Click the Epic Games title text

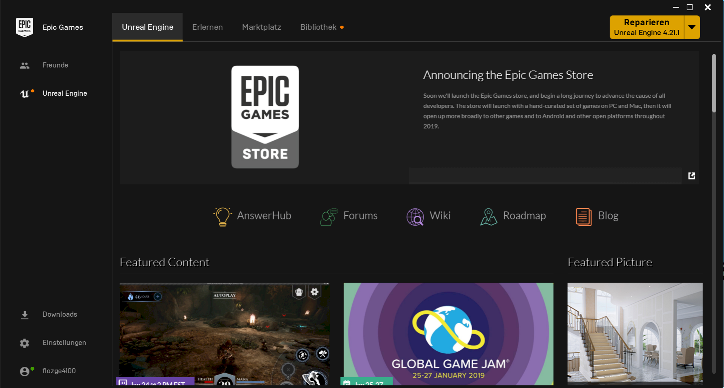[63, 27]
